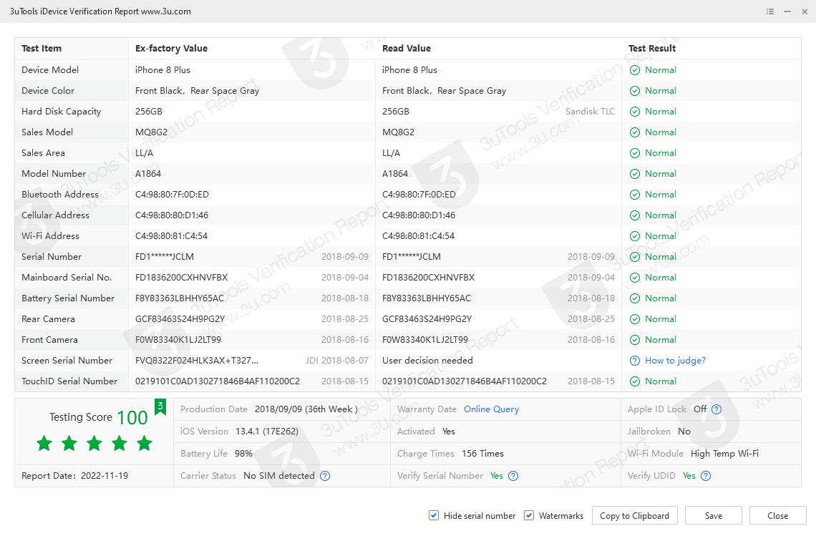The width and height of the screenshot is (816, 536).
Task: Click the Report Date 2022-11-19 text
Action: pyautogui.click(x=74, y=476)
